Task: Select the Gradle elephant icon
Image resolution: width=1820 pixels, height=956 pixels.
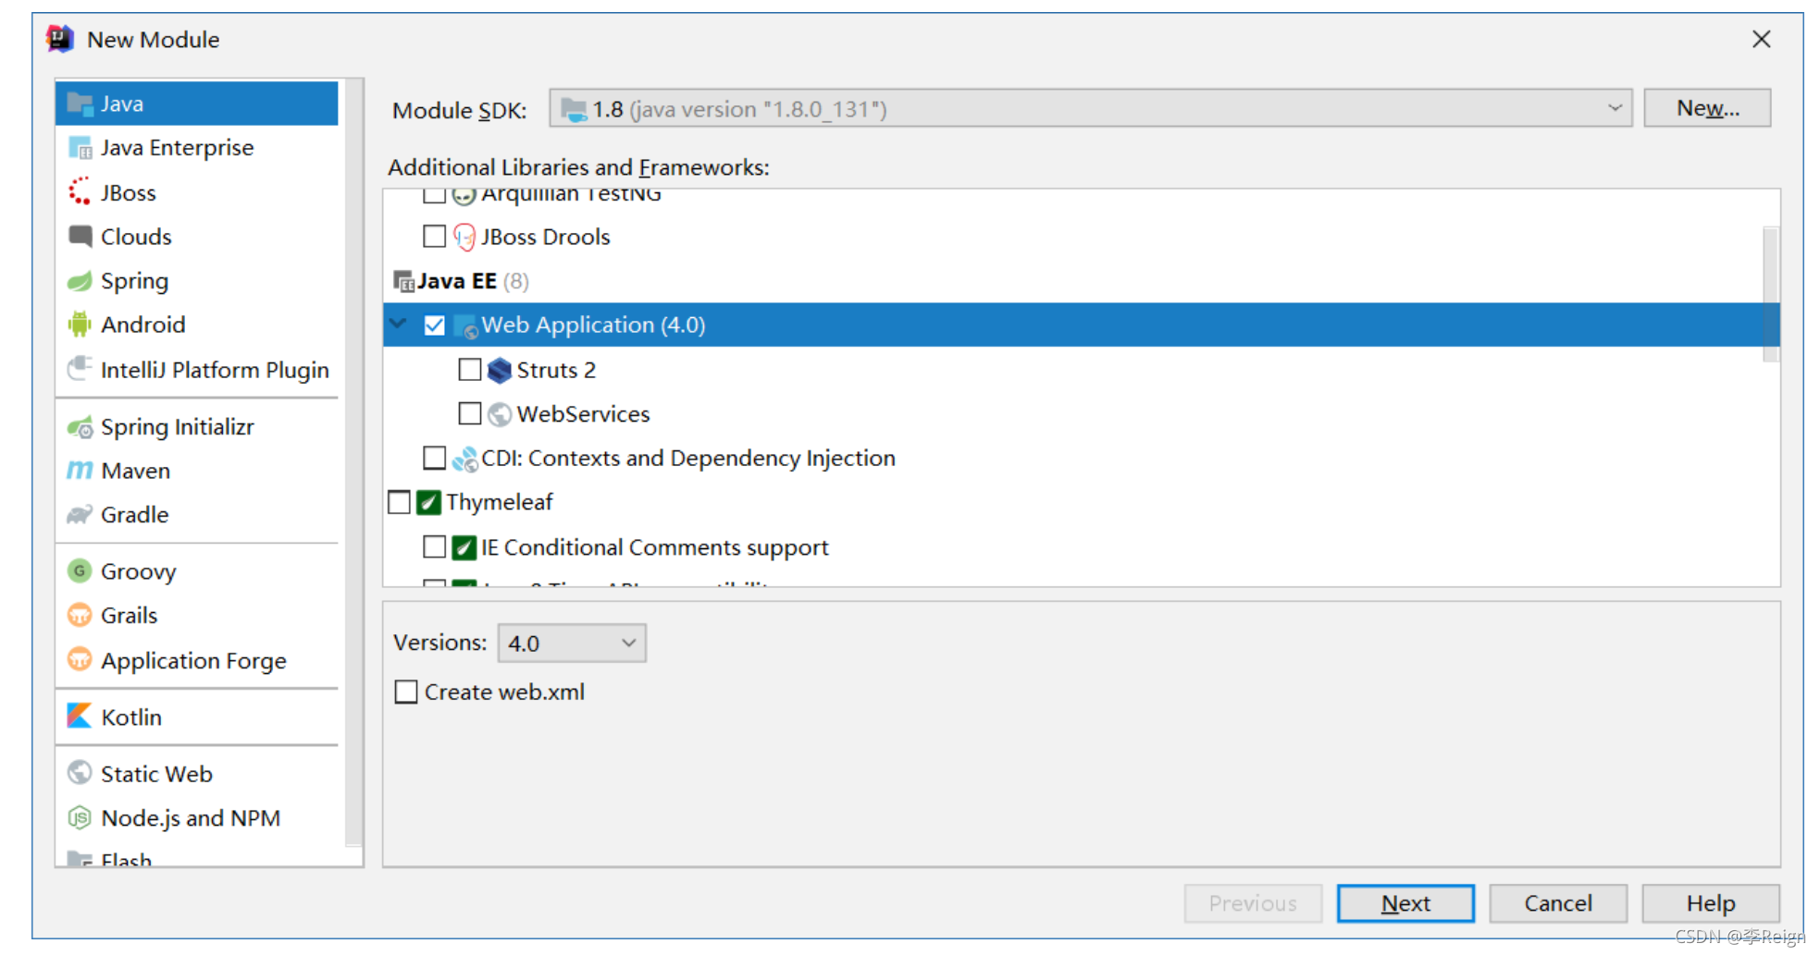Action: point(80,515)
